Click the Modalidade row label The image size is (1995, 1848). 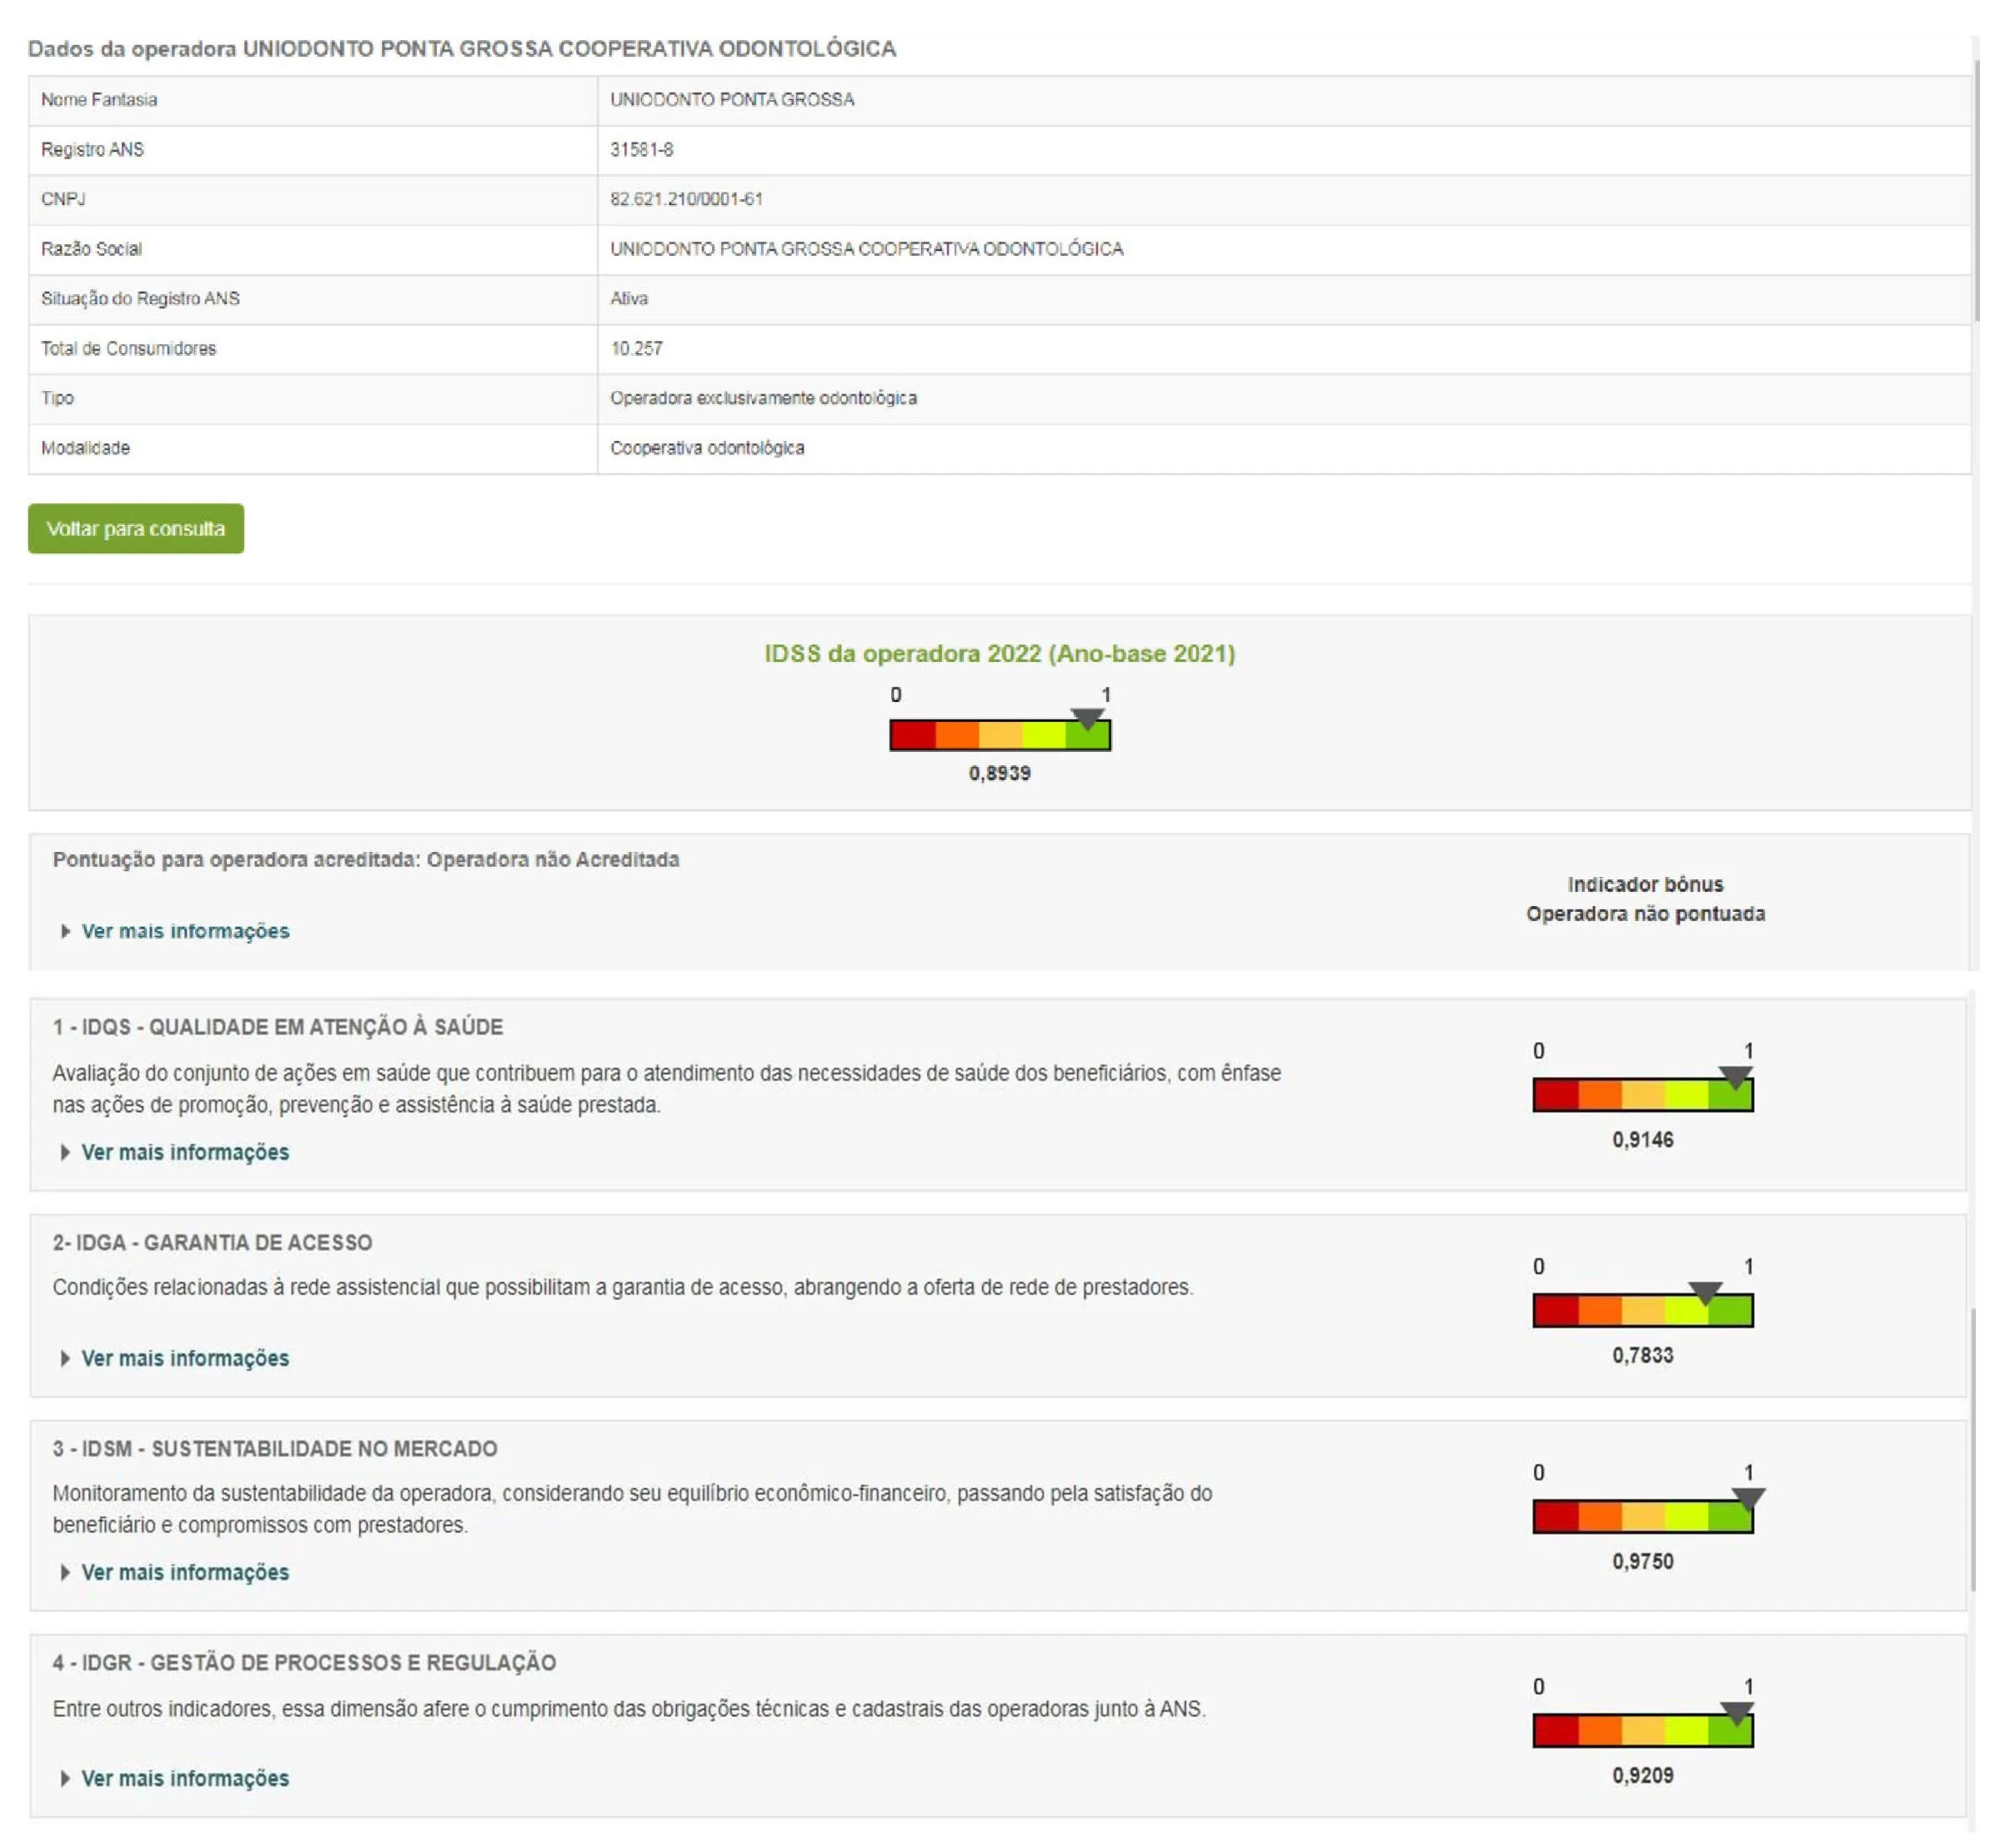point(86,448)
